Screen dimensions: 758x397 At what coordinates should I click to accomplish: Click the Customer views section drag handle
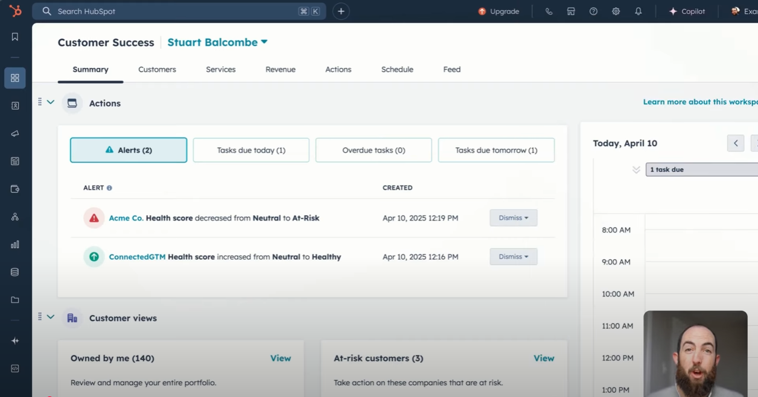40,317
